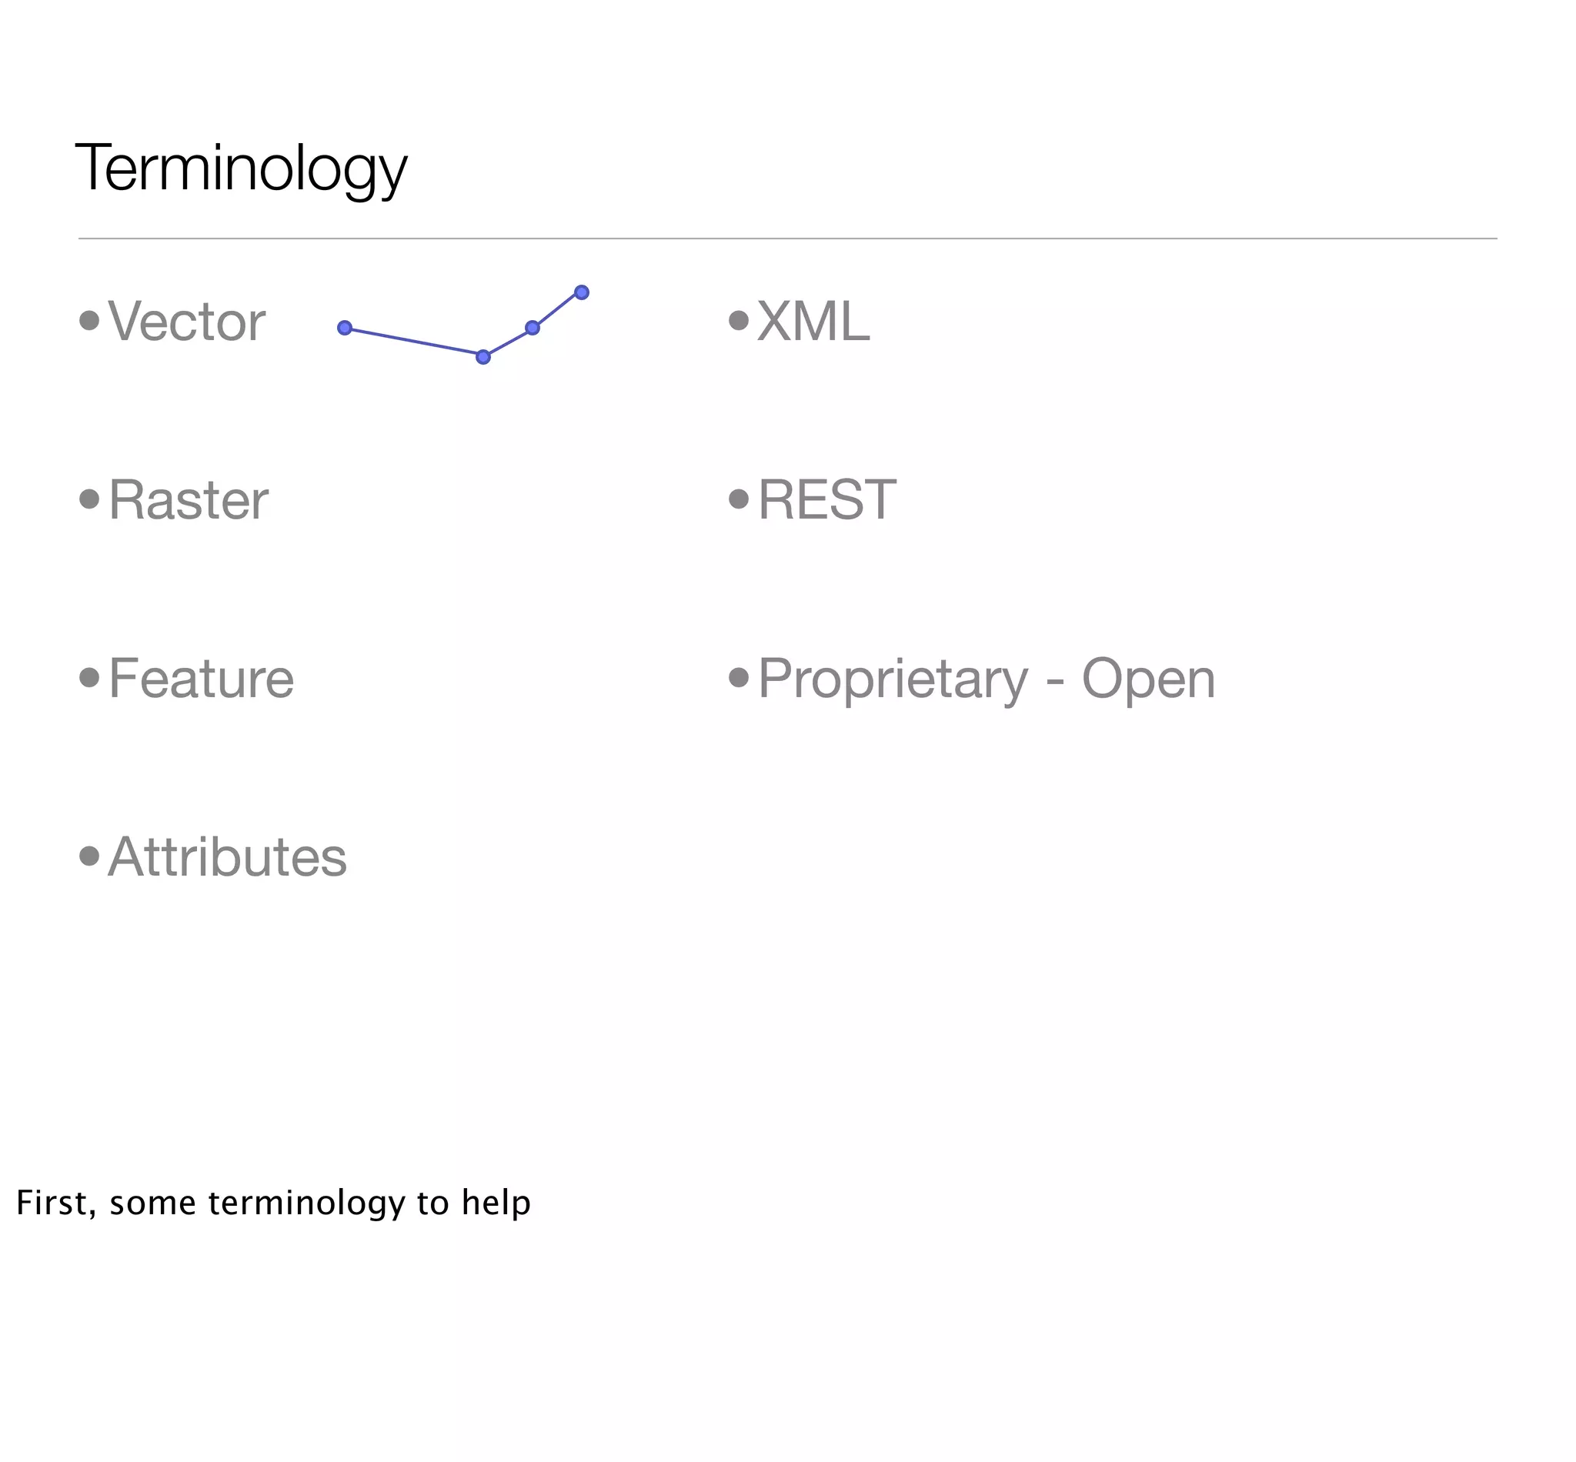Screen dimensions: 1576x1462
Task: Click the caption "First, some terminology to help"
Action: tap(273, 1203)
